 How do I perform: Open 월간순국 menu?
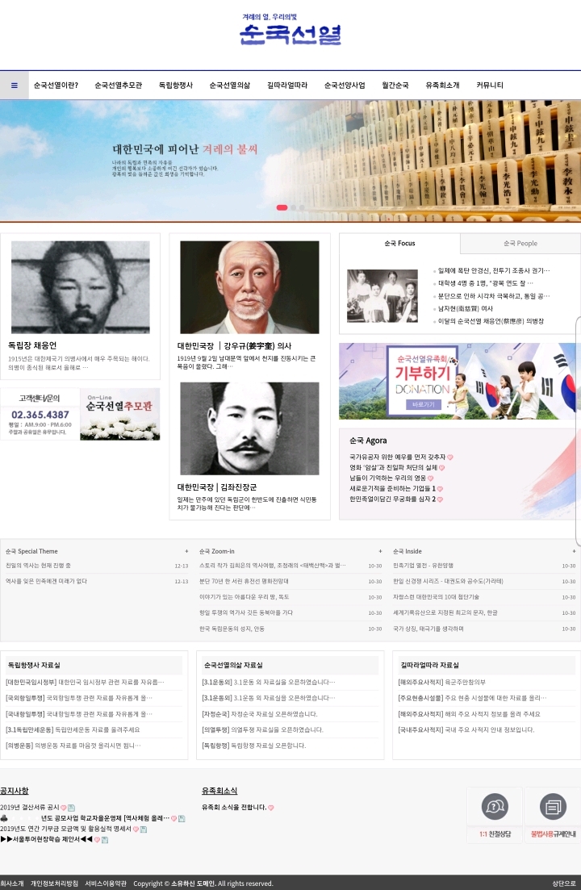coord(395,86)
